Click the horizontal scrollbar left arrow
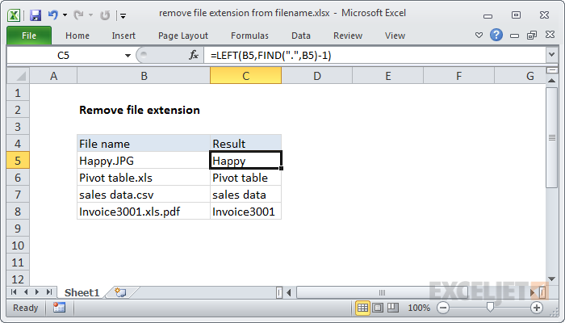The width and height of the screenshot is (565, 323). click(x=289, y=292)
